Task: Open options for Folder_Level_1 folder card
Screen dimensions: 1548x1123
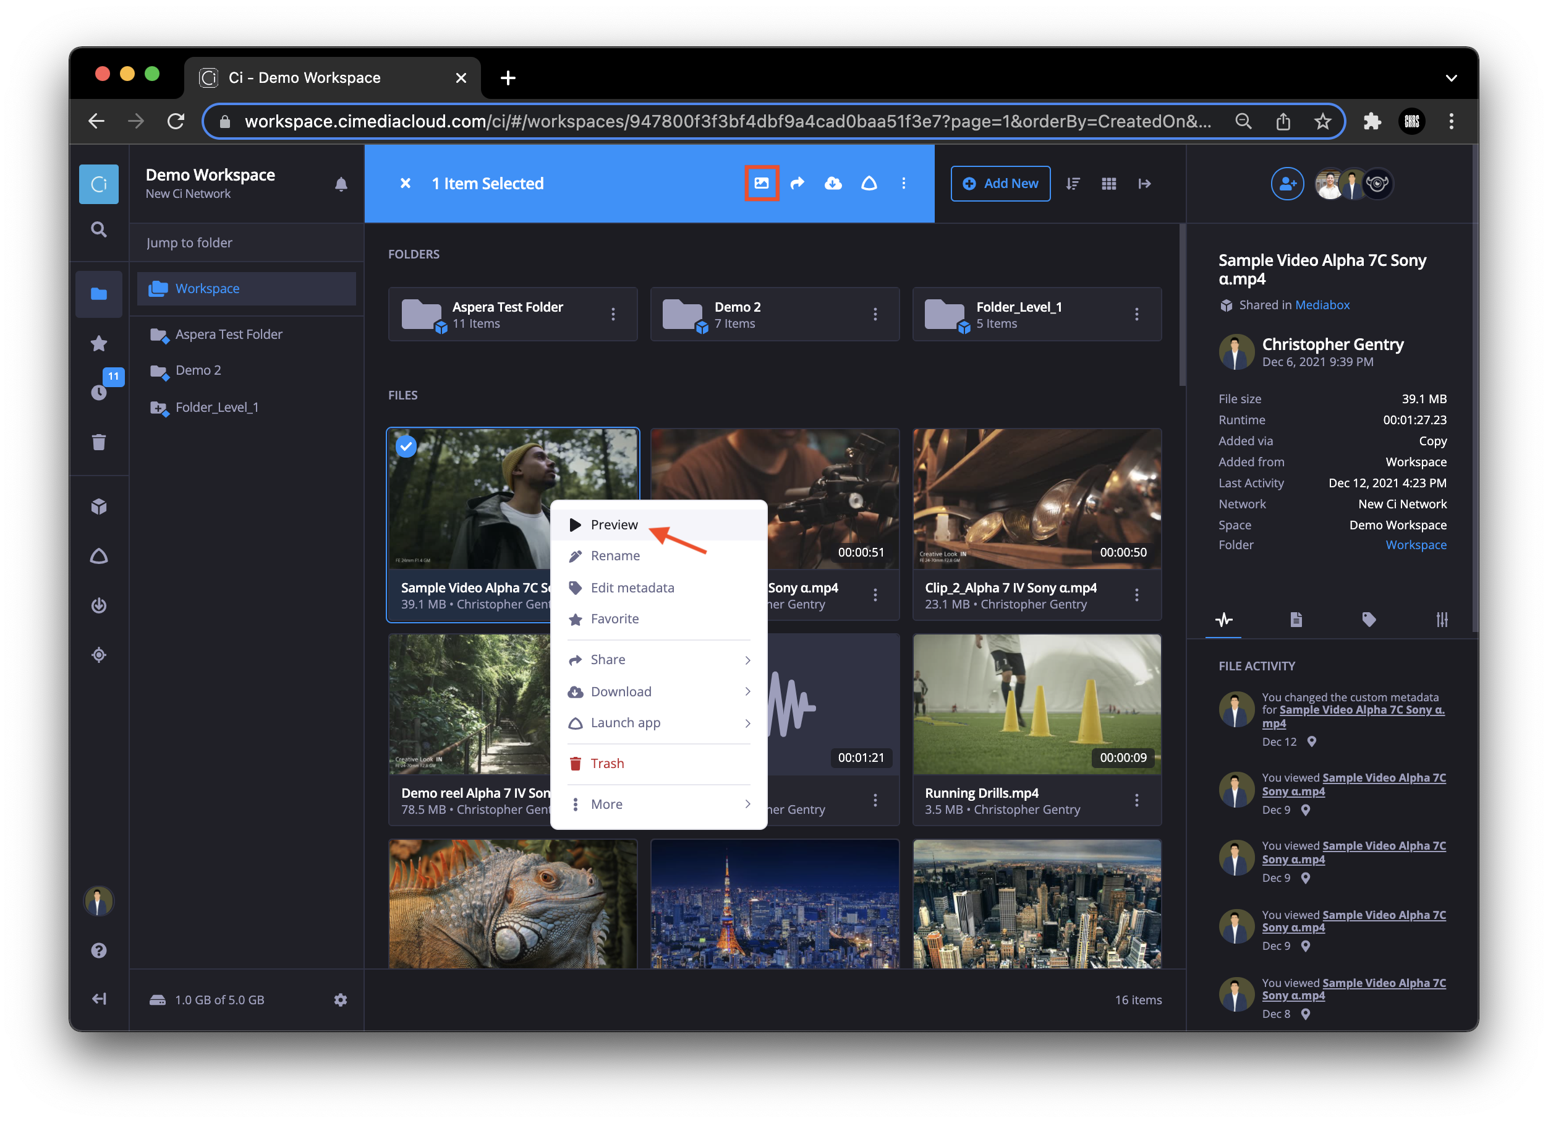Action: pos(1136,314)
